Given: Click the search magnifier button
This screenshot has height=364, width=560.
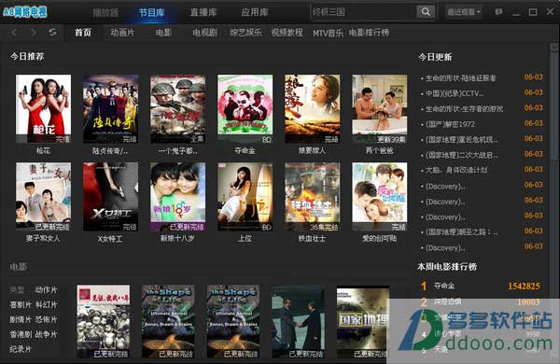Looking at the screenshot, I should pyautogui.click(x=426, y=12).
